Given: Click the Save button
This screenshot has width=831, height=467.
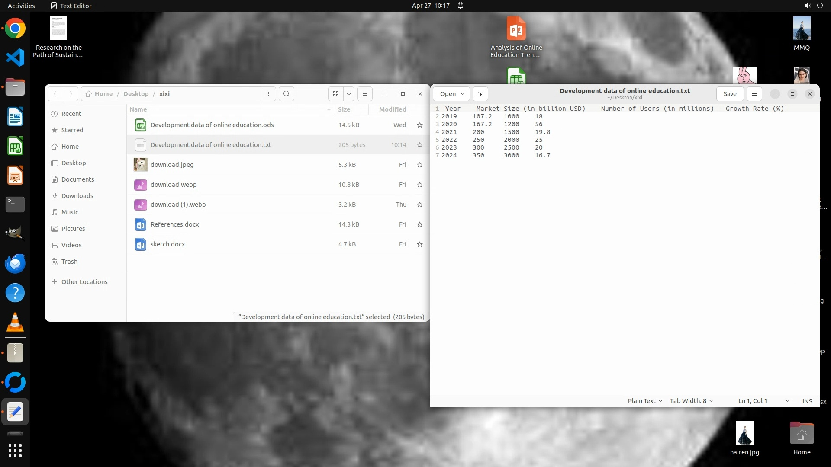Looking at the screenshot, I should click(x=730, y=94).
